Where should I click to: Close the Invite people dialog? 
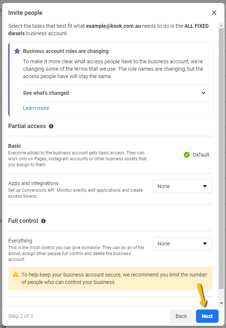(214, 13)
